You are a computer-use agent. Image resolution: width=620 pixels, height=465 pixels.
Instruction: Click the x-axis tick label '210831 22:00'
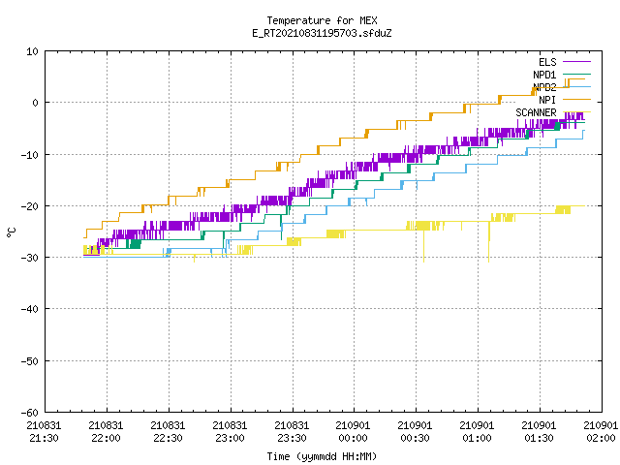tap(106, 432)
